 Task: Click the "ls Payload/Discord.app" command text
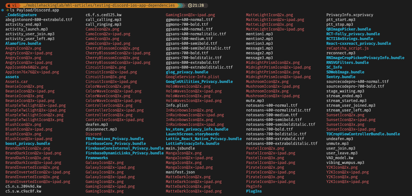34,10
